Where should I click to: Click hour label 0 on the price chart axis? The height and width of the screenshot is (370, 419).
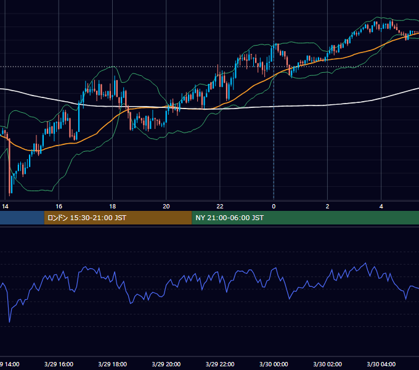click(274, 207)
